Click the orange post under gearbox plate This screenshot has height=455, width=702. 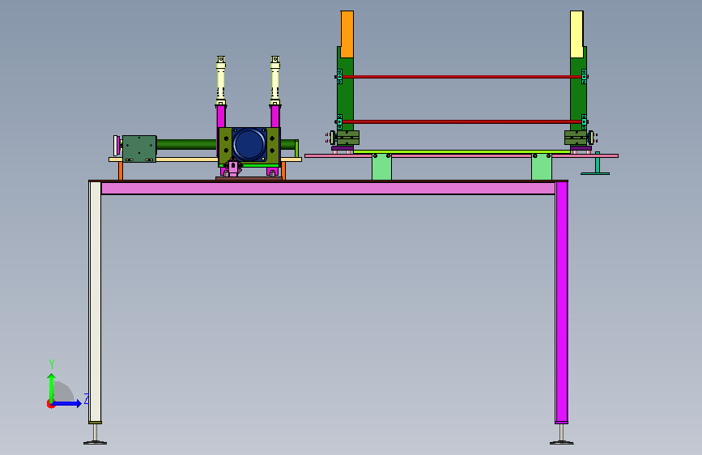[121, 171]
